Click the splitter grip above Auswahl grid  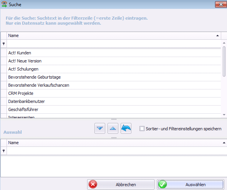(x=114, y=138)
